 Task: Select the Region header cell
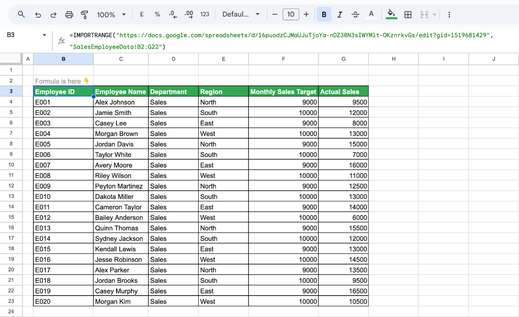coord(223,92)
